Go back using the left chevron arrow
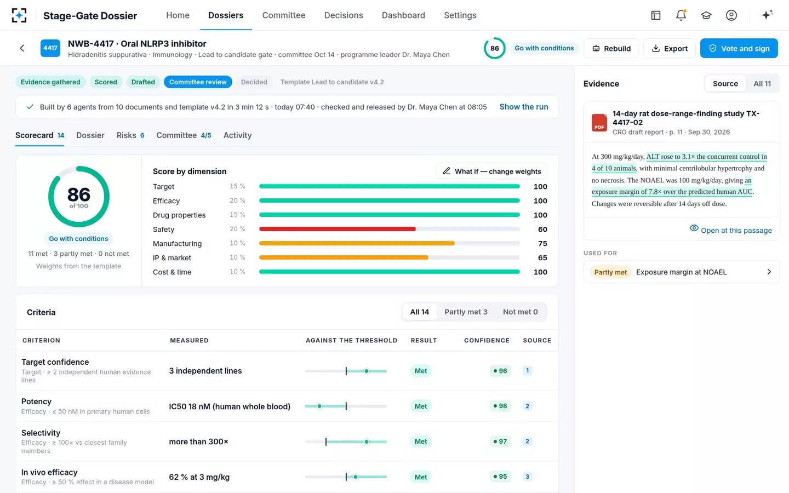 [22, 48]
